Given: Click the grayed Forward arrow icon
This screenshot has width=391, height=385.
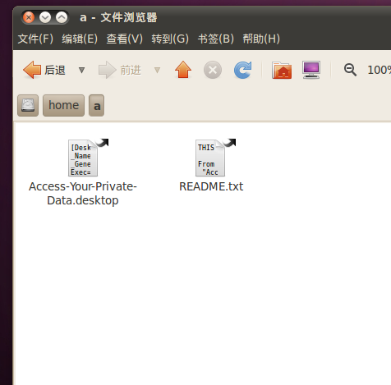Looking at the screenshot, I should point(107,70).
